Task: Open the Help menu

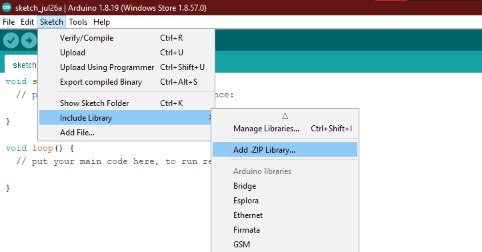Action: 101,22
